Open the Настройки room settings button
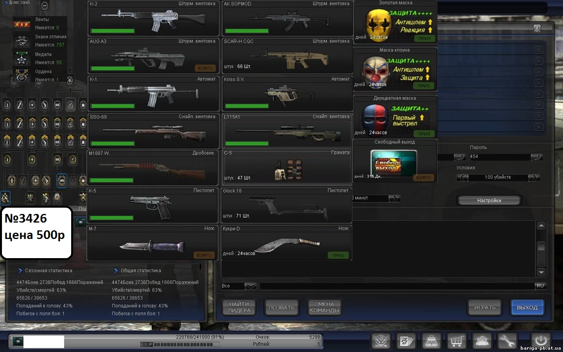 [x=489, y=200]
